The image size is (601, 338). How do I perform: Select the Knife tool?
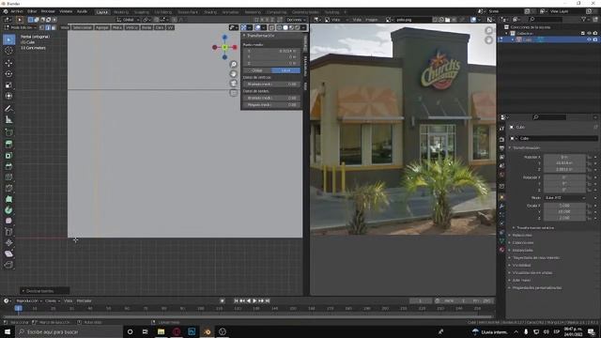[x=8, y=188]
